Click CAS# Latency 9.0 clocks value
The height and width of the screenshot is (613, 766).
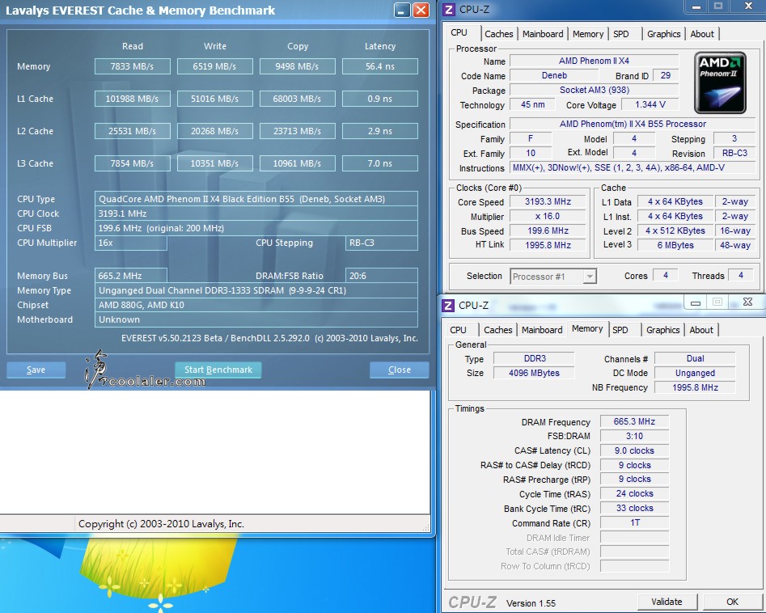pos(634,450)
